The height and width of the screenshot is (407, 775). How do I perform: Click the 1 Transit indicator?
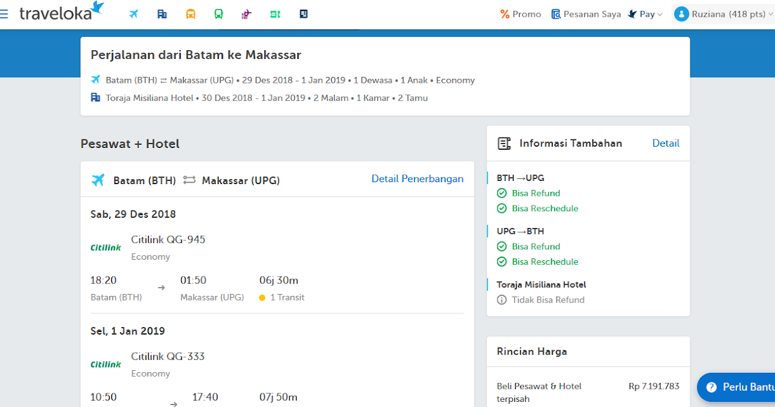[282, 298]
